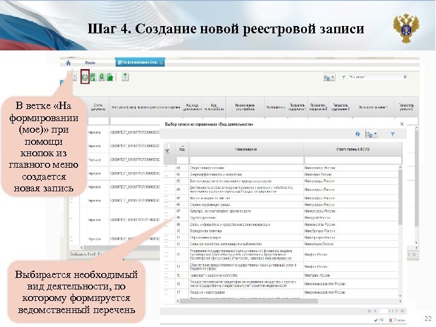The image size is (436, 327).
Task: Select the Геодезия и картография row
Action: coord(281,292)
